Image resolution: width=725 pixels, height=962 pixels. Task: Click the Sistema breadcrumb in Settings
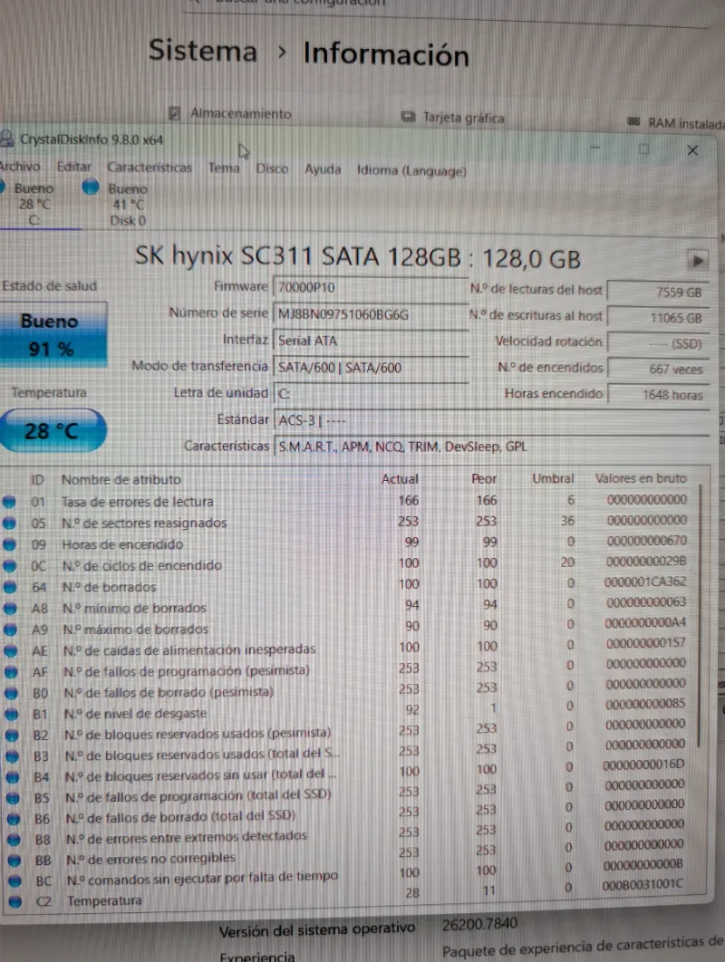tap(203, 51)
